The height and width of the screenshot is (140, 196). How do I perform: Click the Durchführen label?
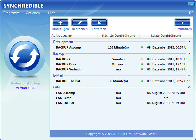[182, 29]
